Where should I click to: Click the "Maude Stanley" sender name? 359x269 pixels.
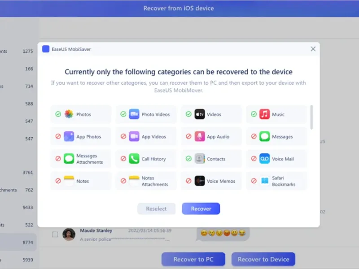[x=96, y=230]
